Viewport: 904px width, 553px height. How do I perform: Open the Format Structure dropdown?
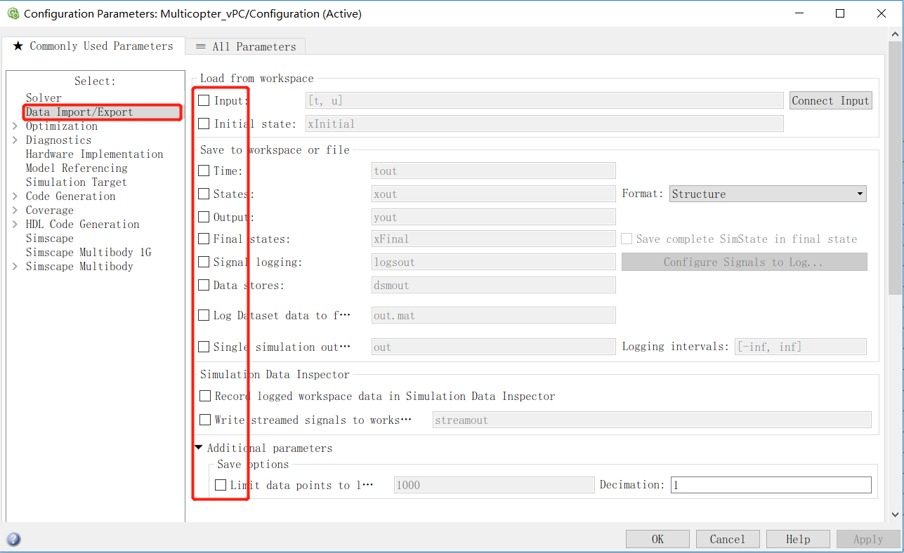[x=768, y=194]
